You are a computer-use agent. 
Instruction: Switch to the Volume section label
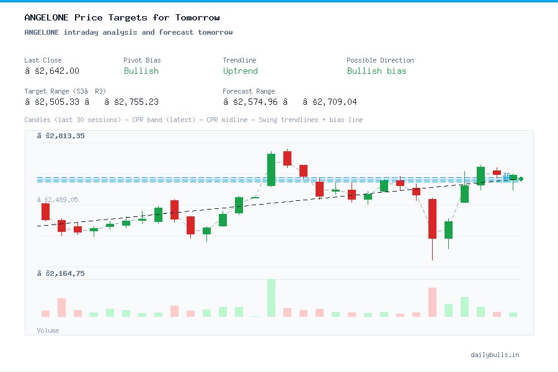48,330
